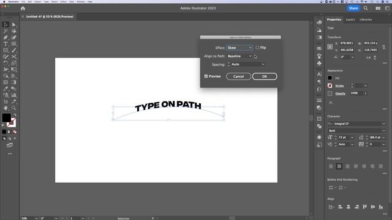392x220 pixels.
Task: Enable the Flip checkbox
Action: [257, 48]
